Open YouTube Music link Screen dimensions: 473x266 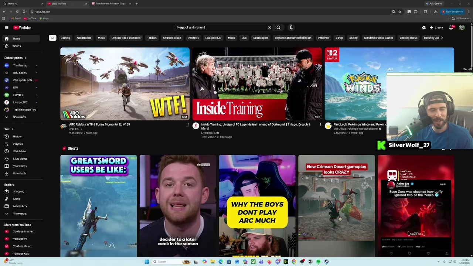(22, 246)
